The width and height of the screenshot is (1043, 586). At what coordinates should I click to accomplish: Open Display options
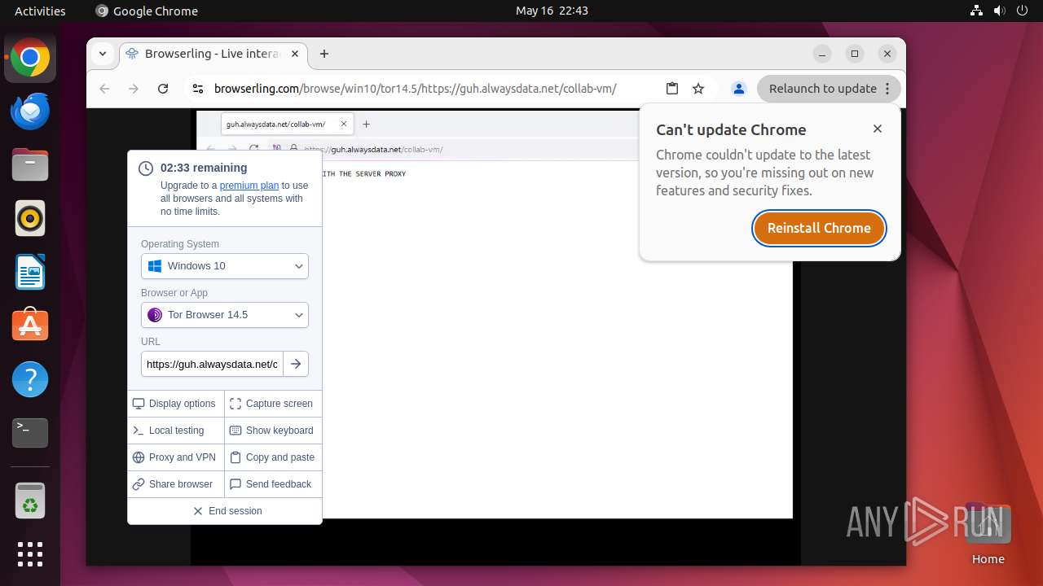(176, 404)
